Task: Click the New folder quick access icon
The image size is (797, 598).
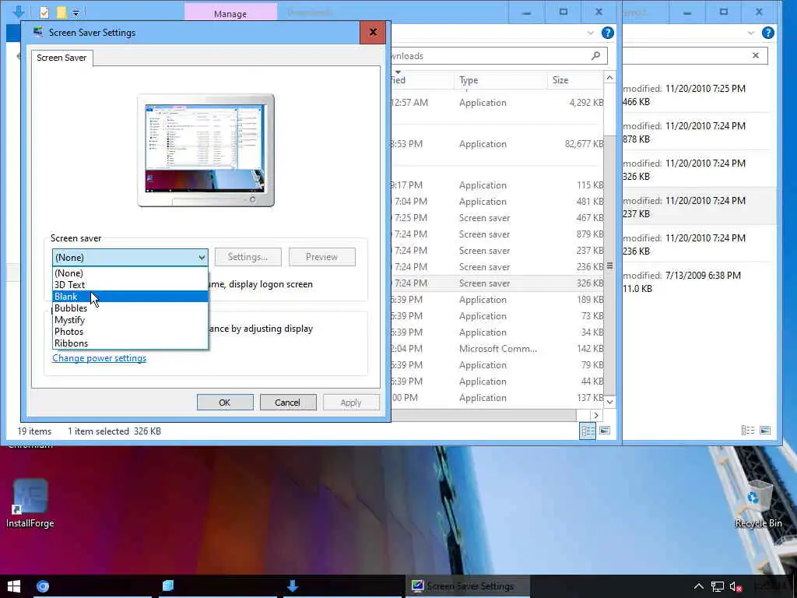Action: click(x=61, y=12)
